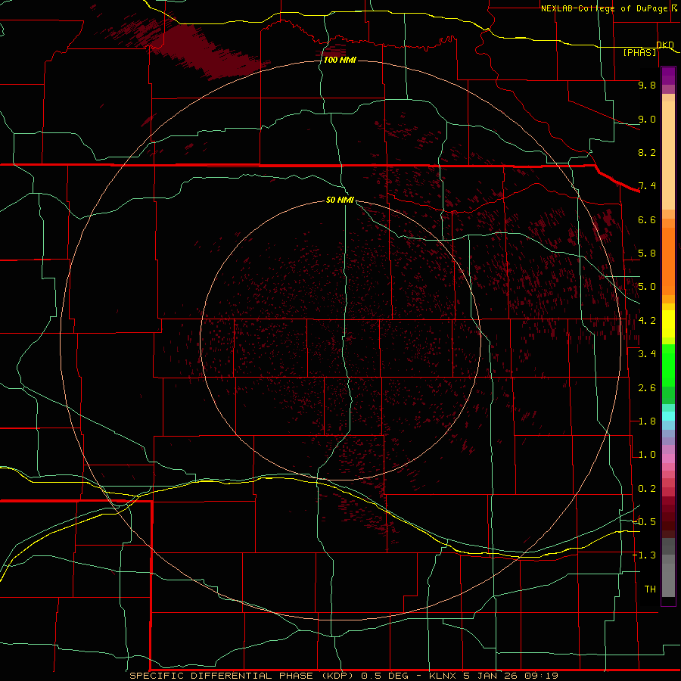Click the 5.8 scale label

click(x=647, y=253)
